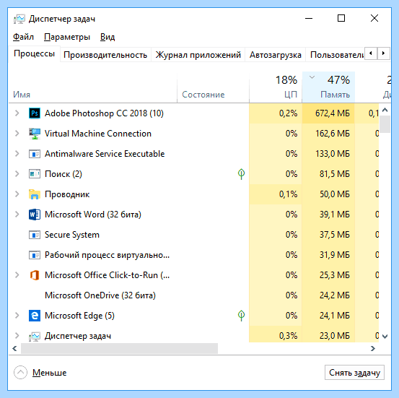Click the 23,0 МБ memory value
399x398 pixels.
pos(334,336)
